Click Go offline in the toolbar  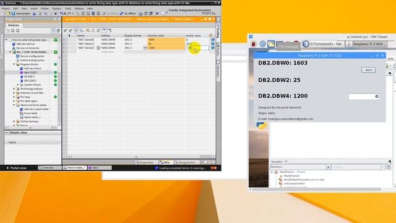(x=128, y=14)
